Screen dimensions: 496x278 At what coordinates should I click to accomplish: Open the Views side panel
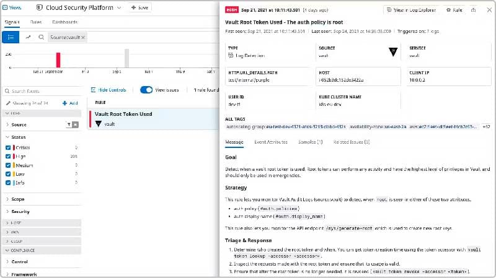coord(14,7)
